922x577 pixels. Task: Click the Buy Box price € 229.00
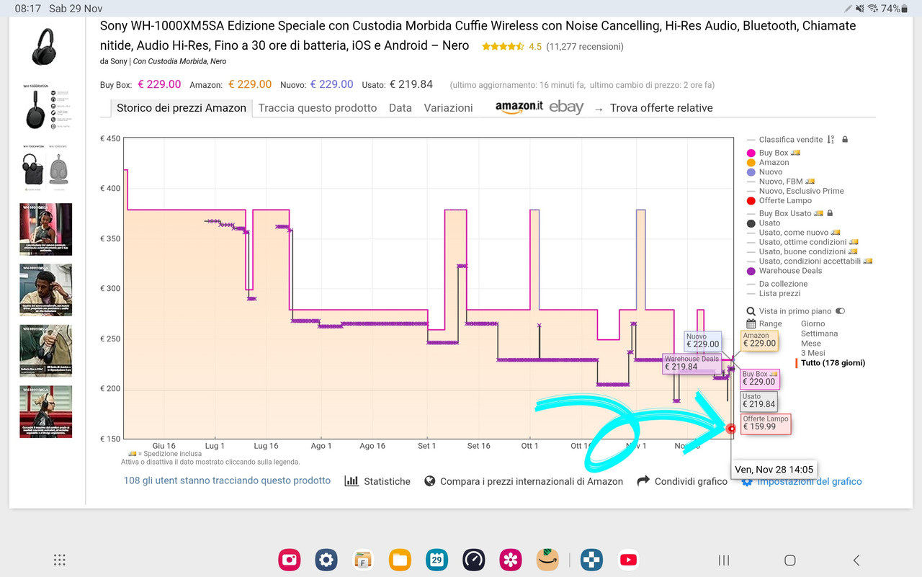click(159, 84)
